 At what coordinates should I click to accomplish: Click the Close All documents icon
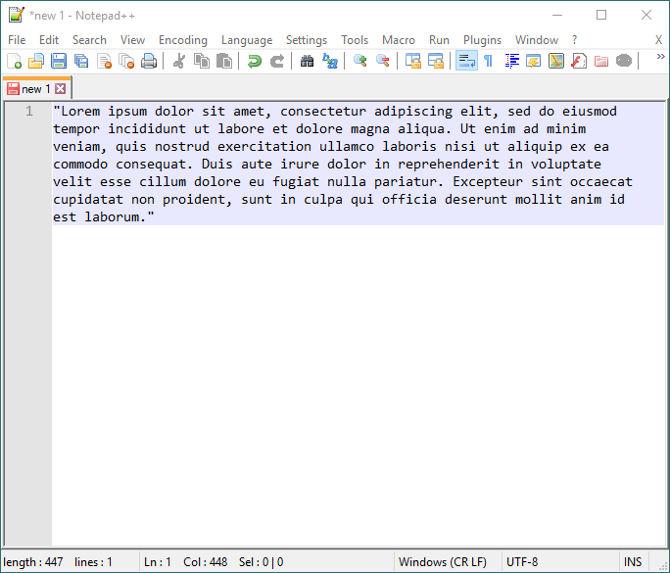click(x=126, y=61)
